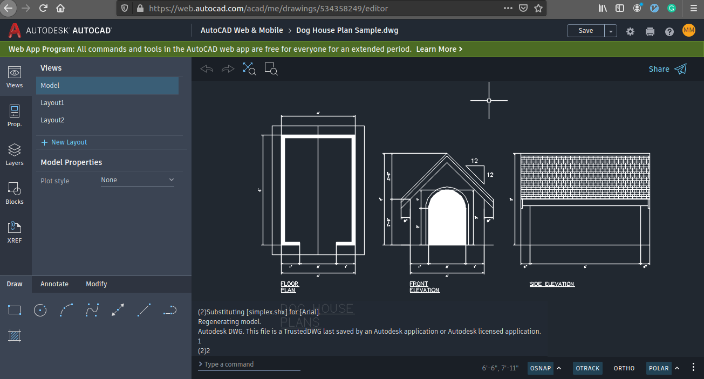This screenshot has width=704, height=379.
Task: Select the Rectangle draw tool
Action: pyautogui.click(x=14, y=310)
